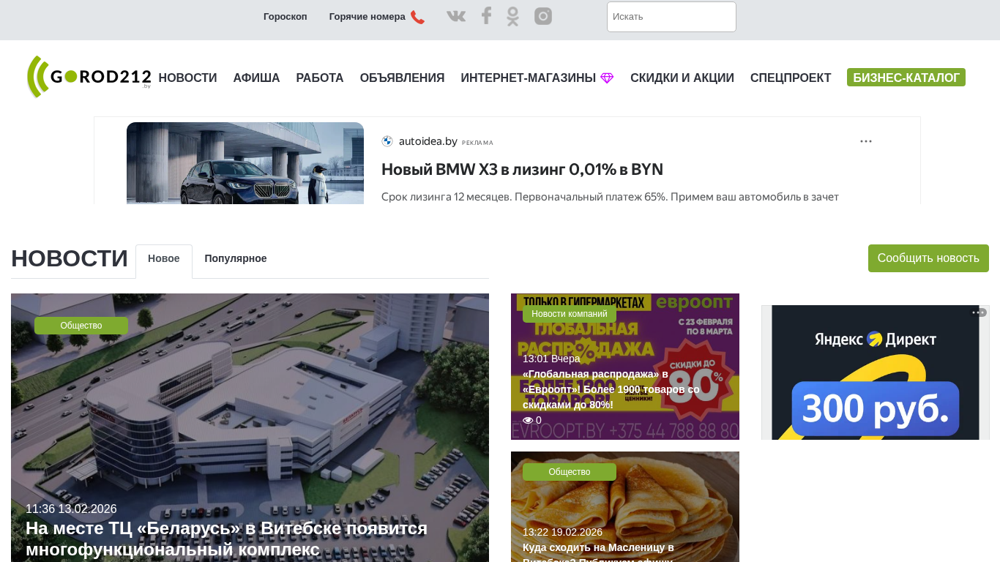Screen dimensions: 1000x562
Task: Go to the НОВОСТИ menu section
Action: [x=188, y=78]
